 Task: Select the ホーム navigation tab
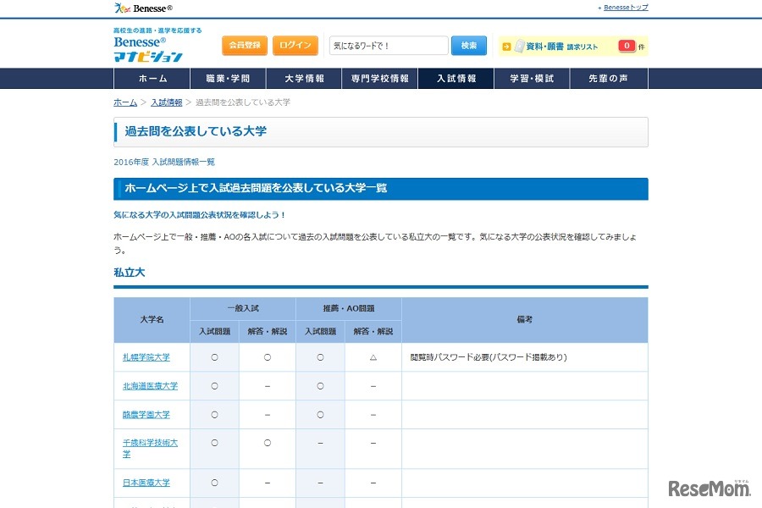152,77
